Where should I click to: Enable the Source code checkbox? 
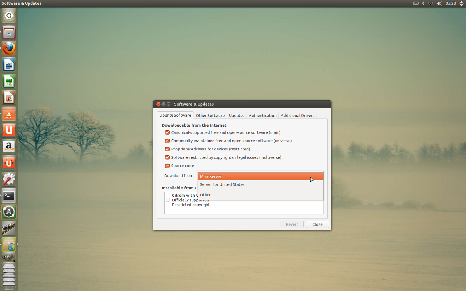point(167,166)
